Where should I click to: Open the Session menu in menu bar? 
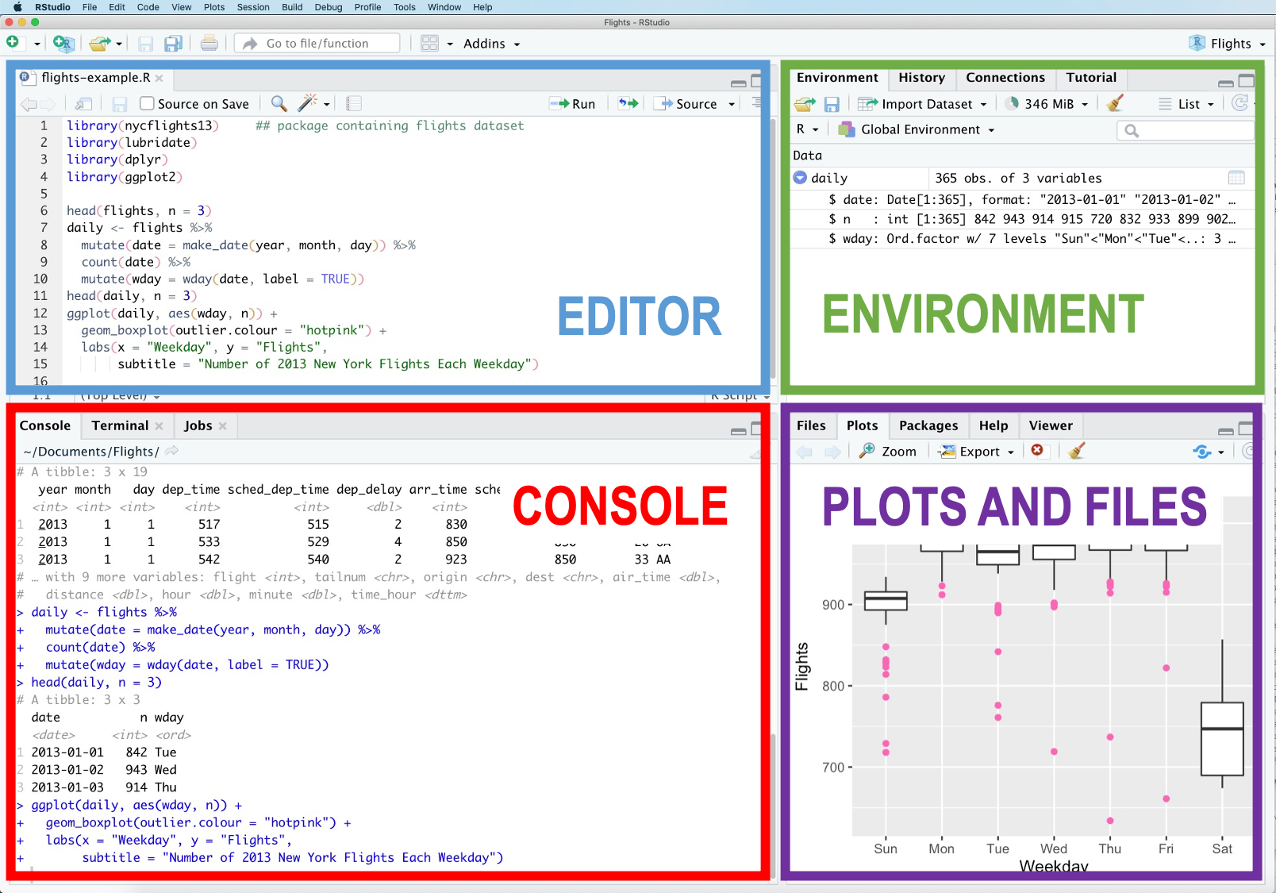pos(253,7)
